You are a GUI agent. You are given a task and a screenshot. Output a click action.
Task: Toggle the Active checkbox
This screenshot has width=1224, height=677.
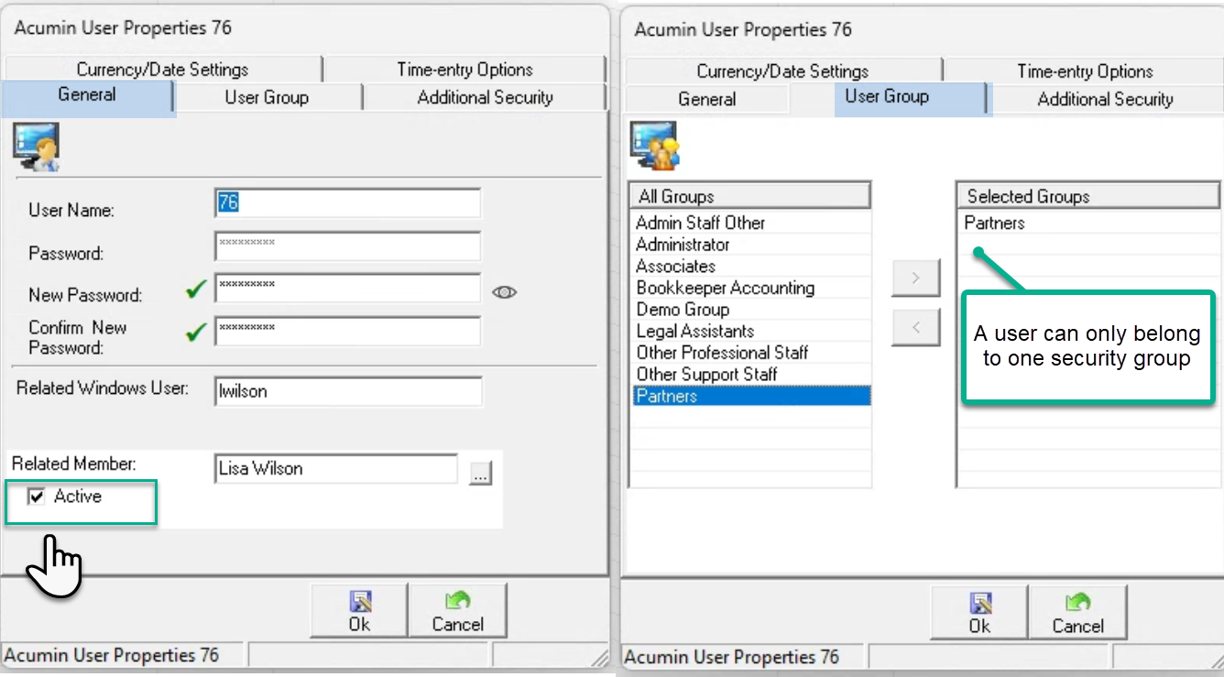(x=37, y=497)
